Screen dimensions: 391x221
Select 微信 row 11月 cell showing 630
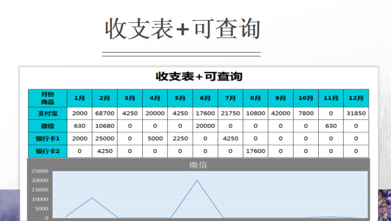(331, 126)
